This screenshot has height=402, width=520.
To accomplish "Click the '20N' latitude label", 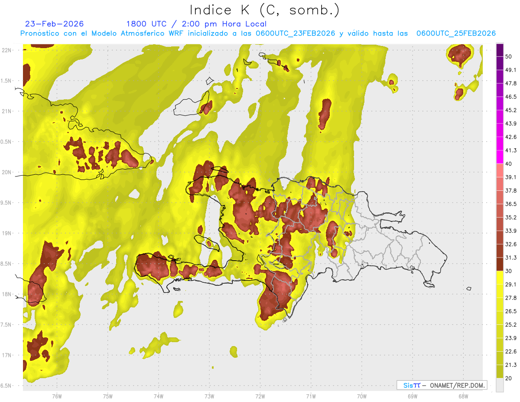I will coord(7,172).
